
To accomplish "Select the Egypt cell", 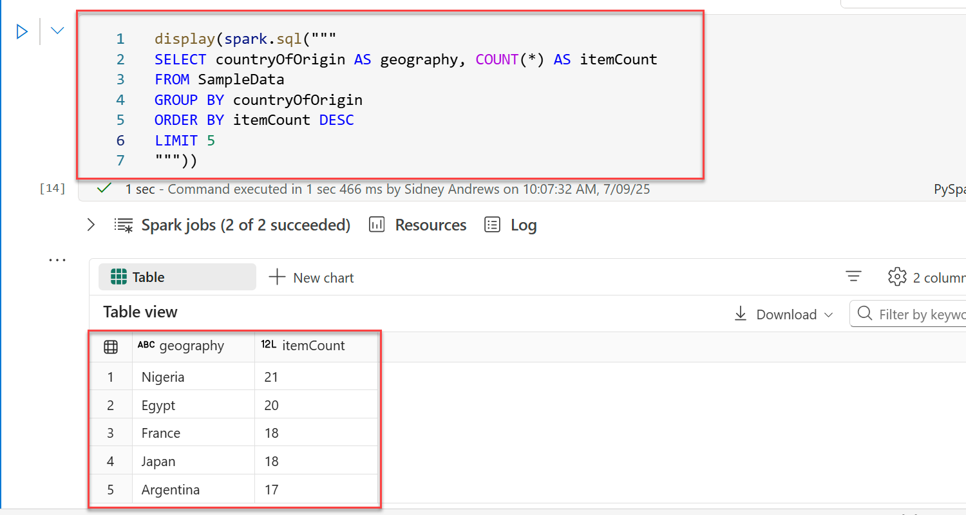I will 193,405.
